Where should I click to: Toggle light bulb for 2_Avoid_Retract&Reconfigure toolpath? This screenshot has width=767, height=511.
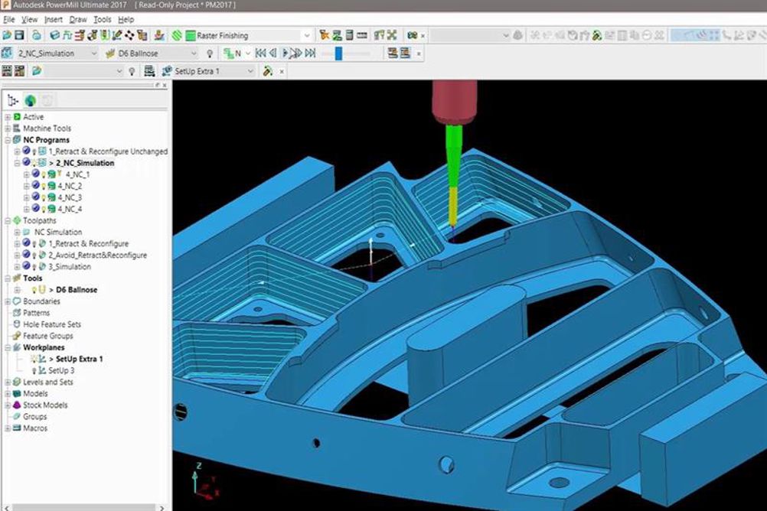pos(34,255)
